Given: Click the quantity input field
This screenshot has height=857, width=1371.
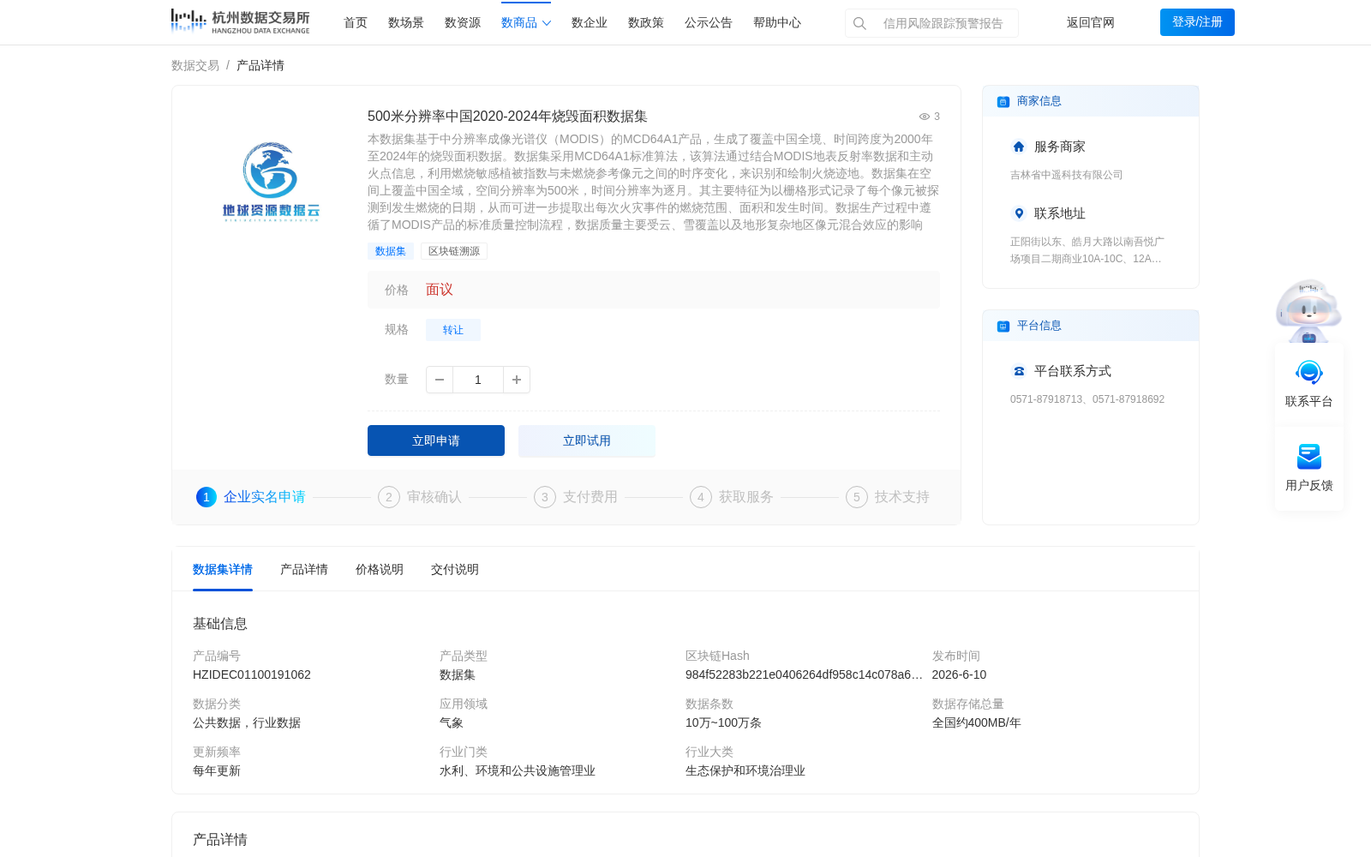Looking at the screenshot, I should coord(478,380).
